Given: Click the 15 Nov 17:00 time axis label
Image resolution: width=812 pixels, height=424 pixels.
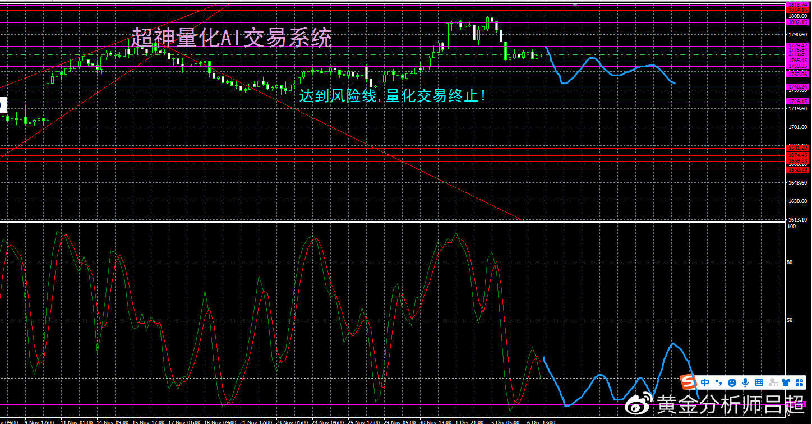Looking at the screenshot, I should (x=149, y=421).
